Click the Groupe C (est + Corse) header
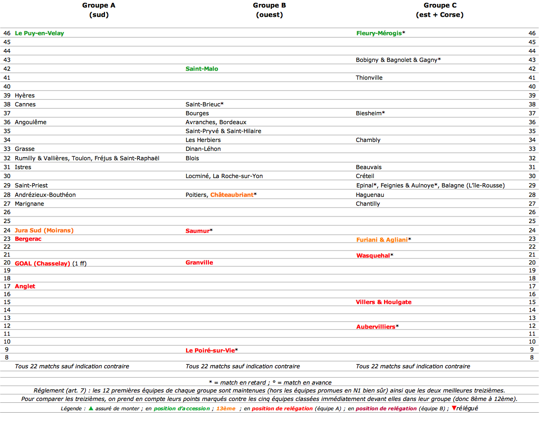Viewport: 540px width, 428px height. (x=440, y=10)
